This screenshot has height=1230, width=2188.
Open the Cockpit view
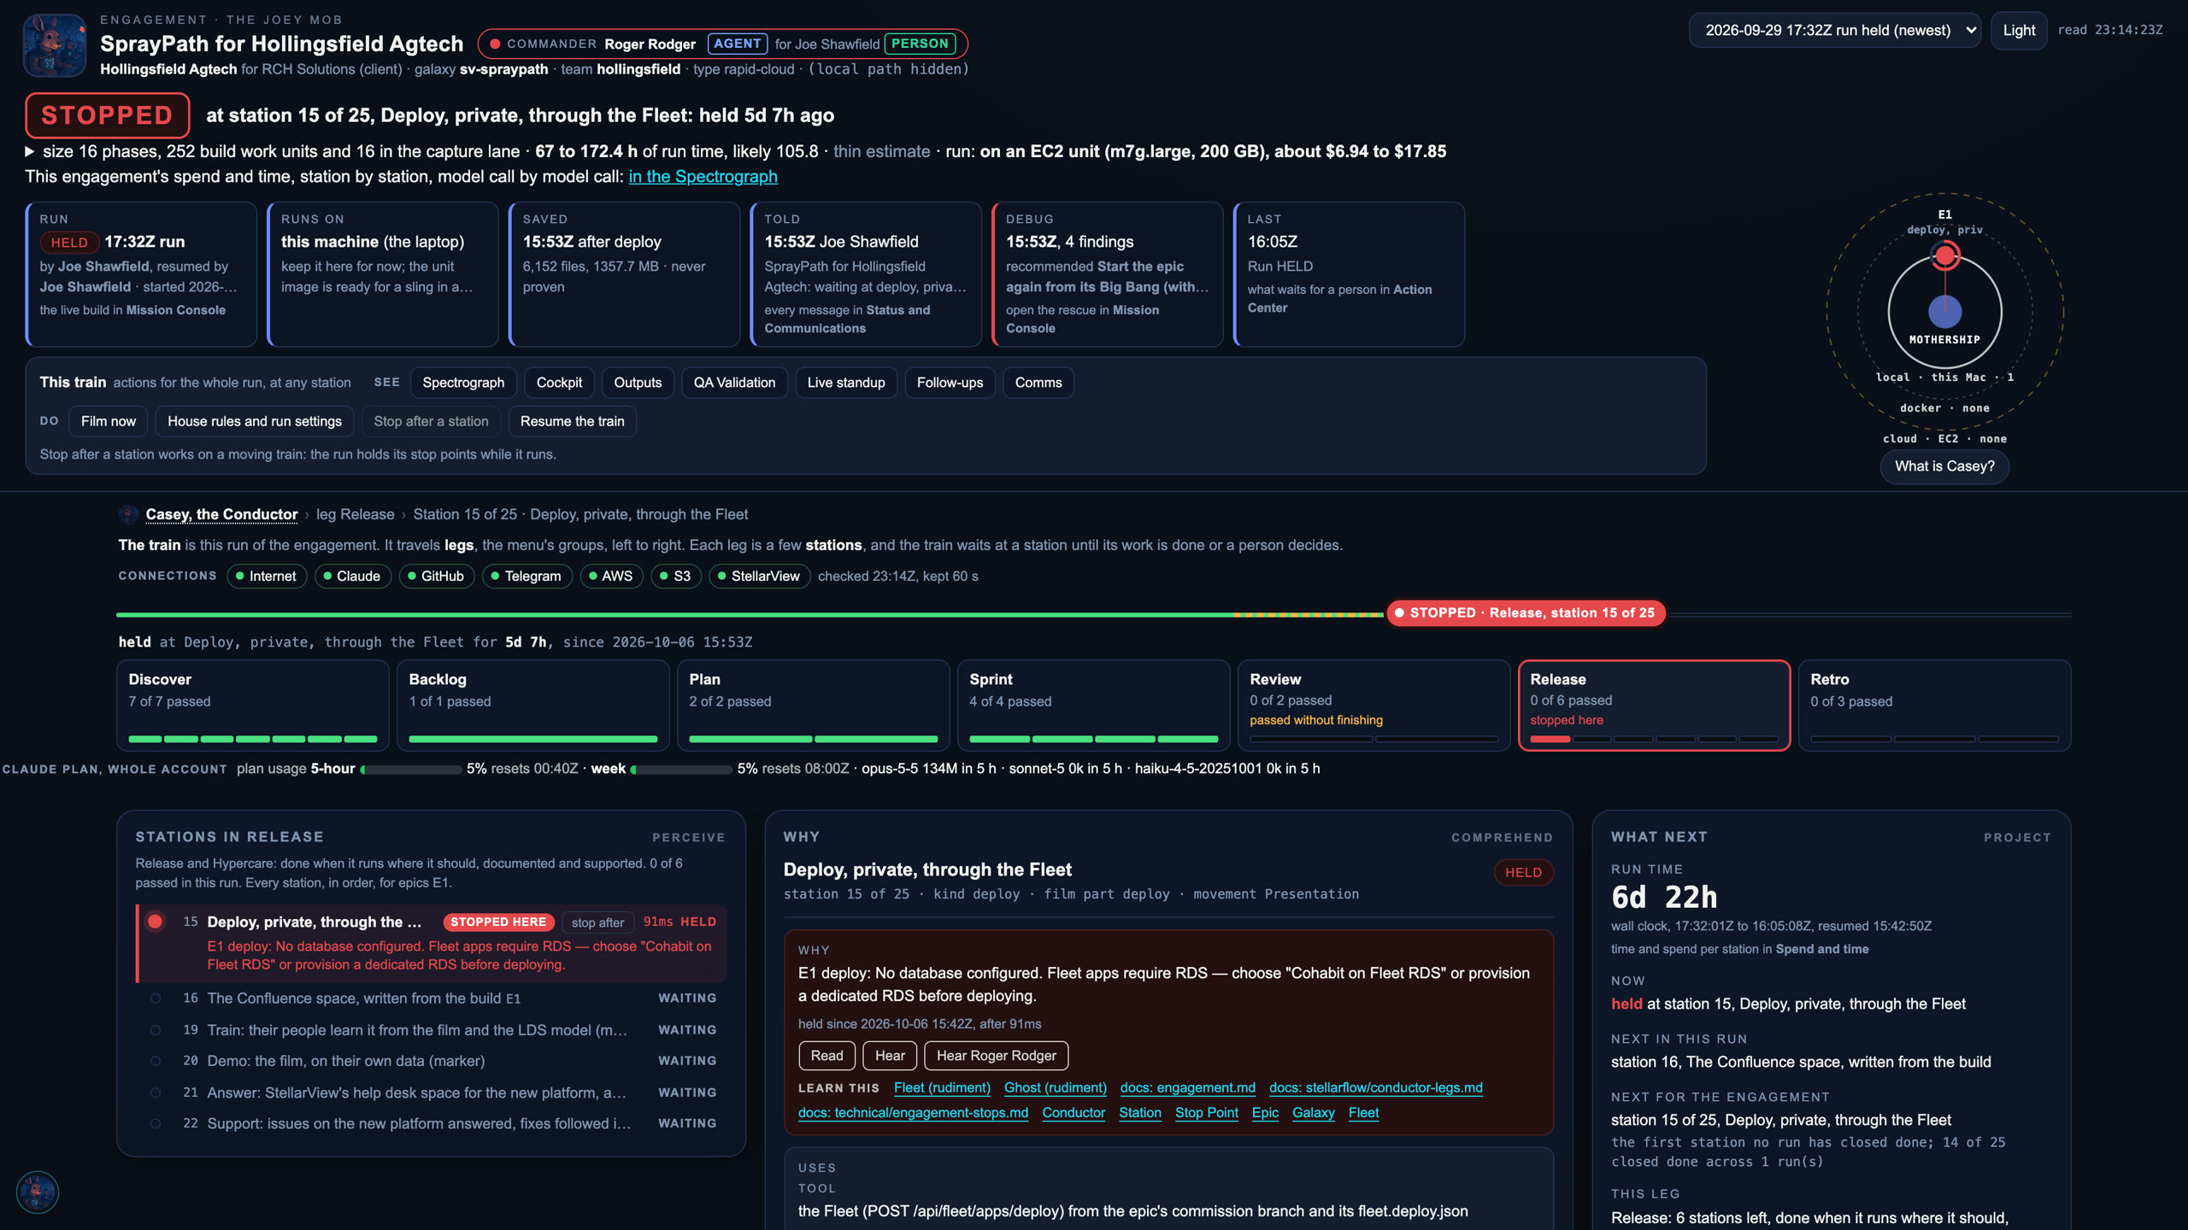tap(559, 383)
